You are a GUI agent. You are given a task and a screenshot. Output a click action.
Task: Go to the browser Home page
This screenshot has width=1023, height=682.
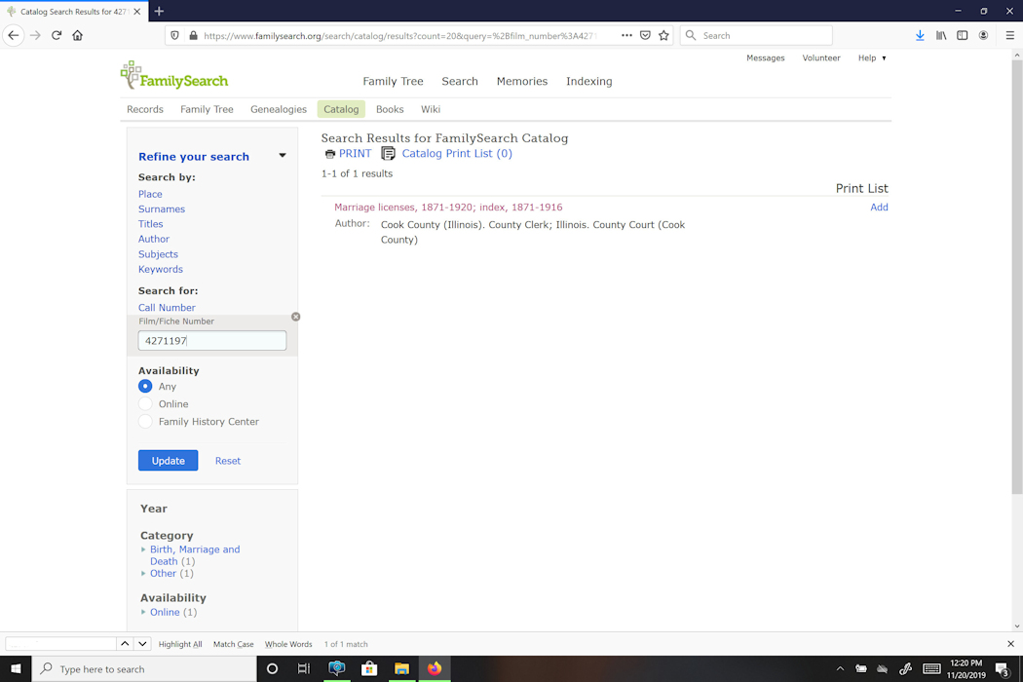click(x=78, y=35)
